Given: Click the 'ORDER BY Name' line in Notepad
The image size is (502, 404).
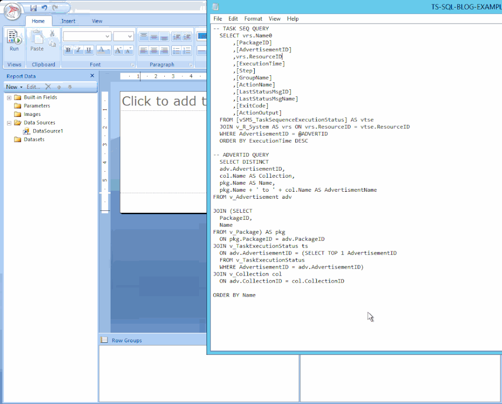Looking at the screenshot, I should click(x=234, y=295).
